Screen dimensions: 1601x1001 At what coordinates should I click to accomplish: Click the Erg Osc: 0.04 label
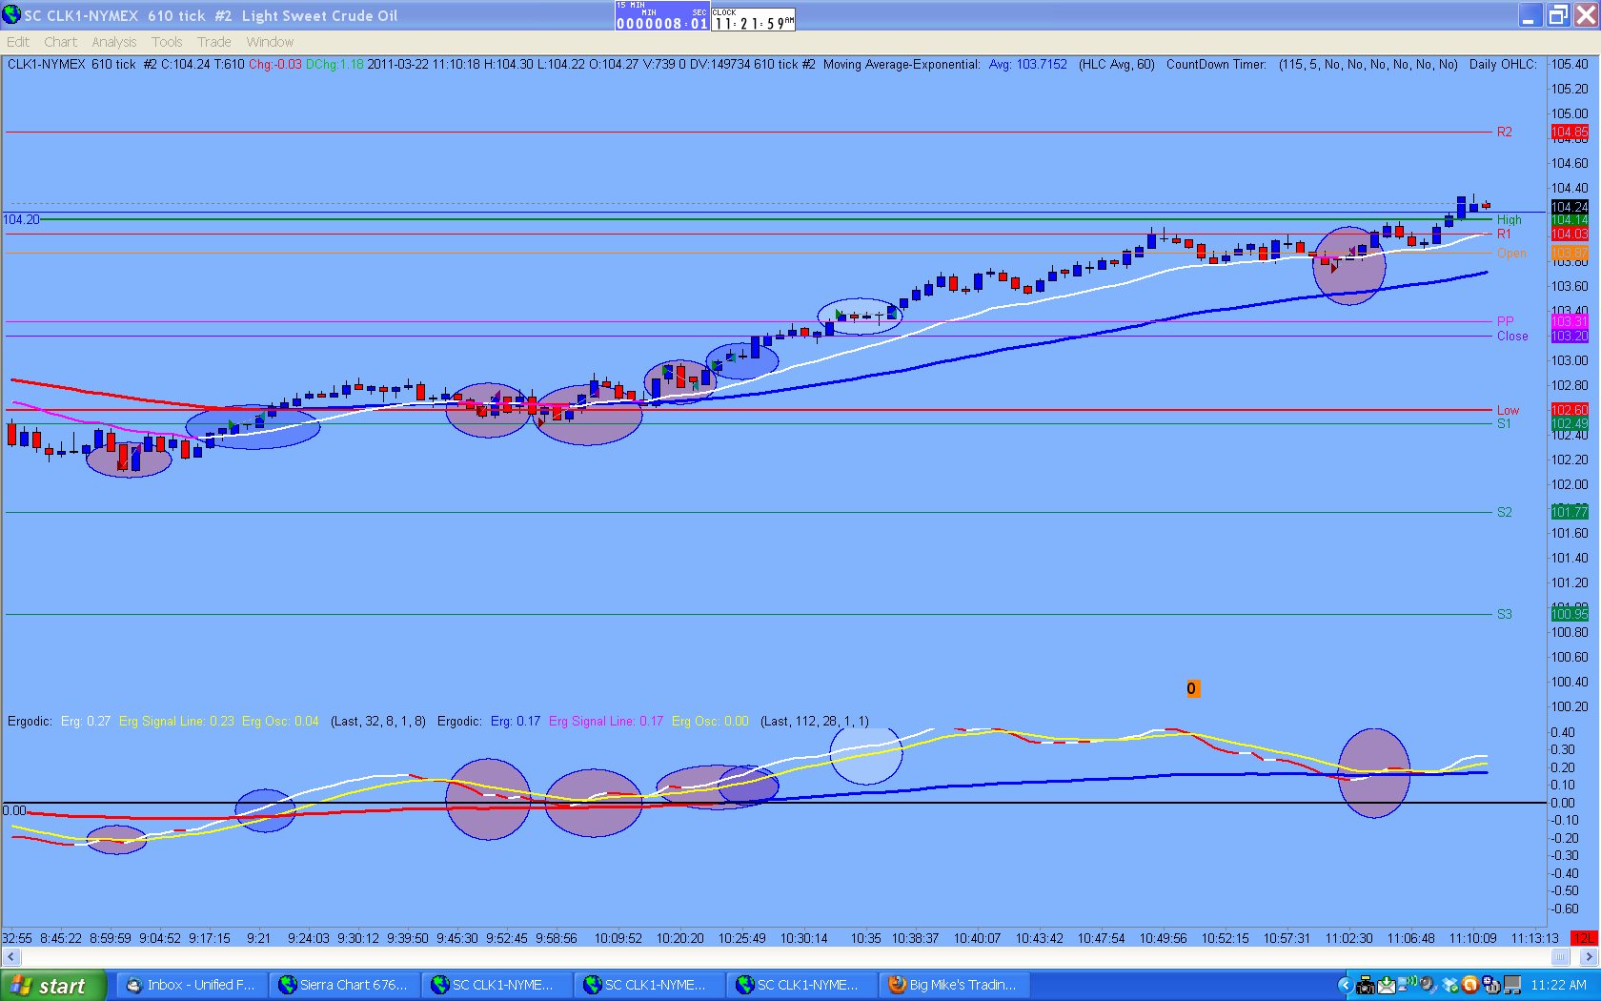tap(280, 722)
